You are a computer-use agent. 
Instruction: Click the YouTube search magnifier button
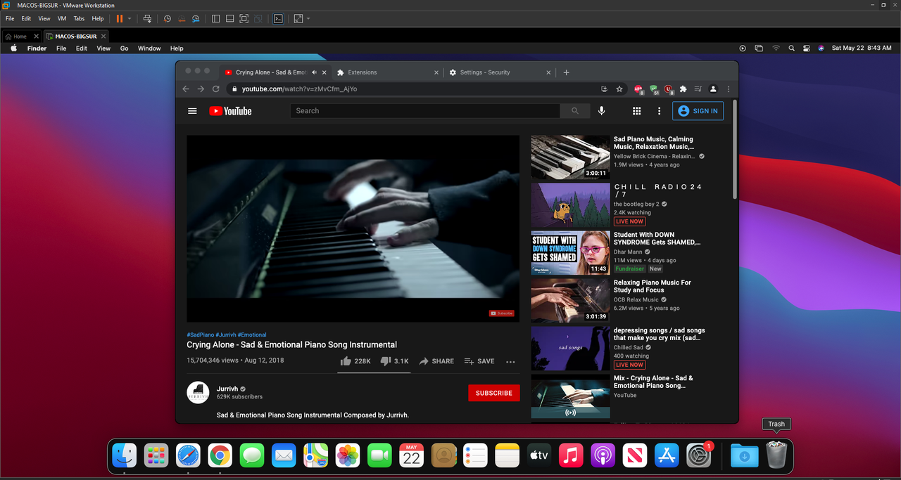575,111
